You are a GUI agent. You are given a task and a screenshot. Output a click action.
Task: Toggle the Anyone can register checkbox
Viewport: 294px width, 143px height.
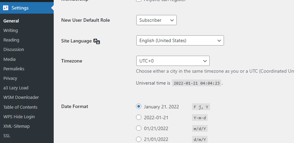tap(139, 1)
